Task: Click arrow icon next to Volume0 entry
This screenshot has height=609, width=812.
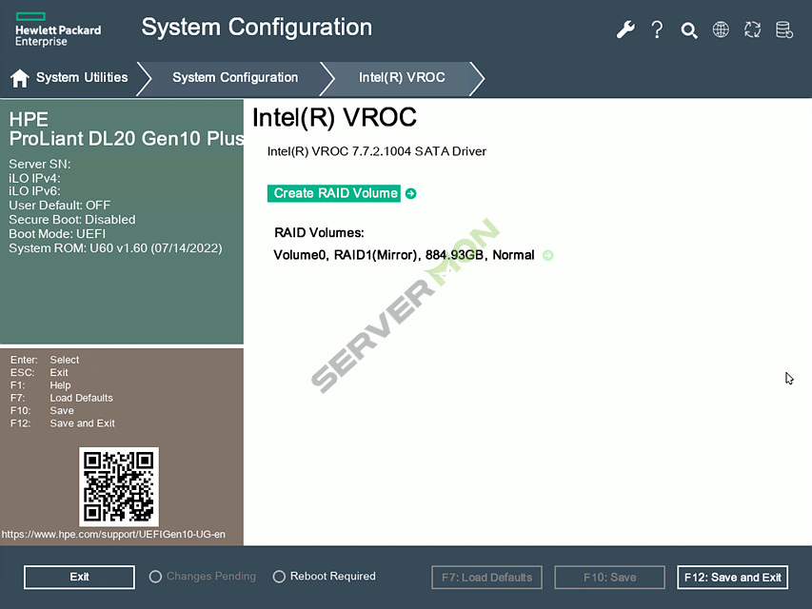Action: coord(548,255)
